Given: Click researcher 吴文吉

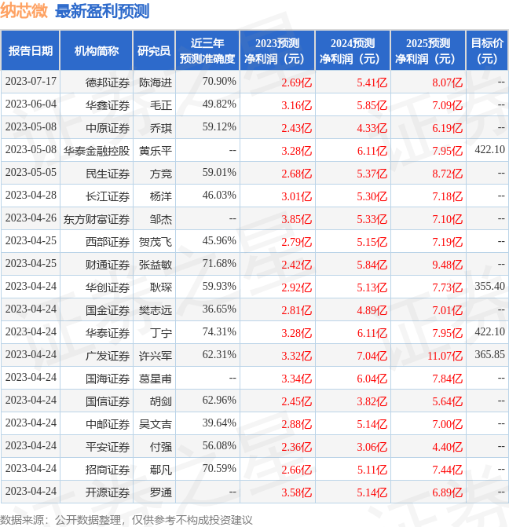Looking at the screenshot, I should [x=156, y=424].
